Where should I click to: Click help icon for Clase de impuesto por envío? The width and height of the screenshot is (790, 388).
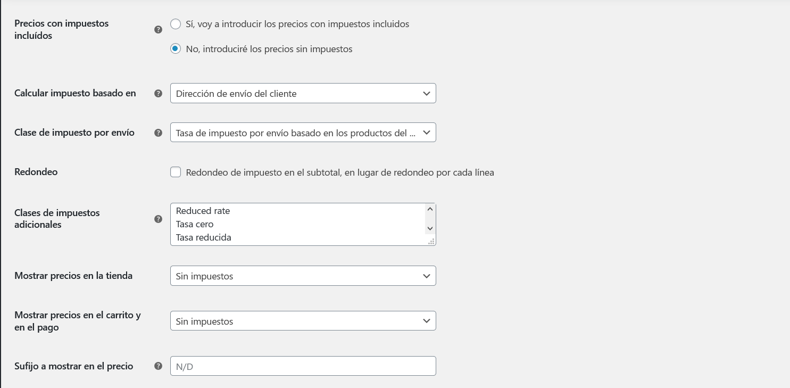(158, 133)
